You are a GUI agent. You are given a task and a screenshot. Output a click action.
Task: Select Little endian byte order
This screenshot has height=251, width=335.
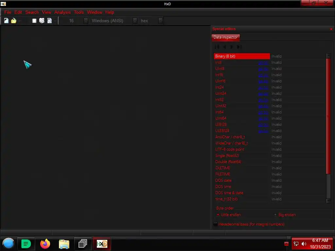229,215
